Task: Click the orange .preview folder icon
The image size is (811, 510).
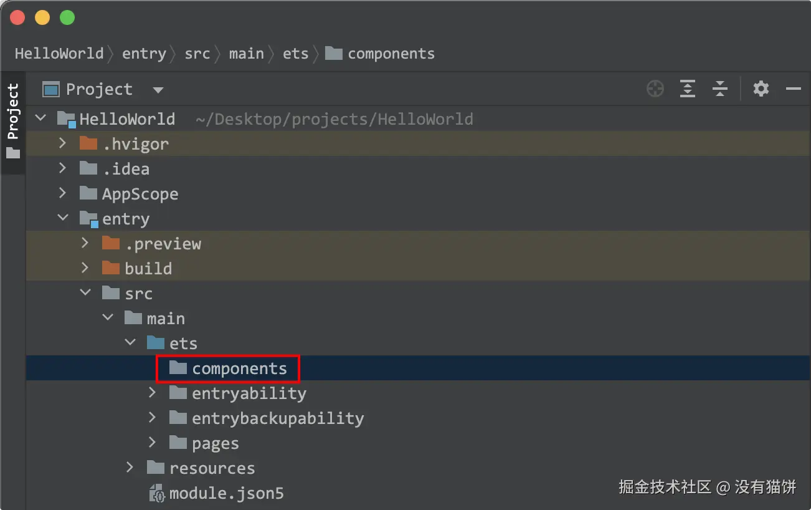Action: pyautogui.click(x=111, y=243)
